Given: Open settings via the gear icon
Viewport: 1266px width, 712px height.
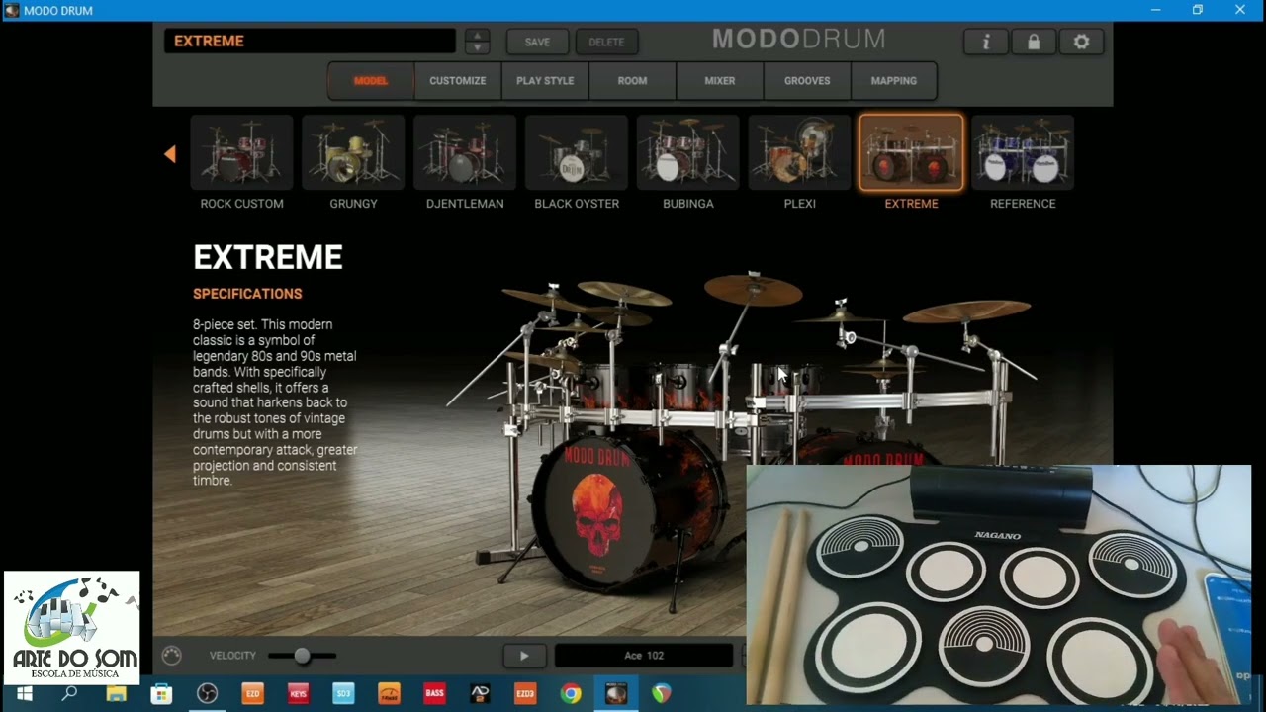Looking at the screenshot, I should [1081, 42].
